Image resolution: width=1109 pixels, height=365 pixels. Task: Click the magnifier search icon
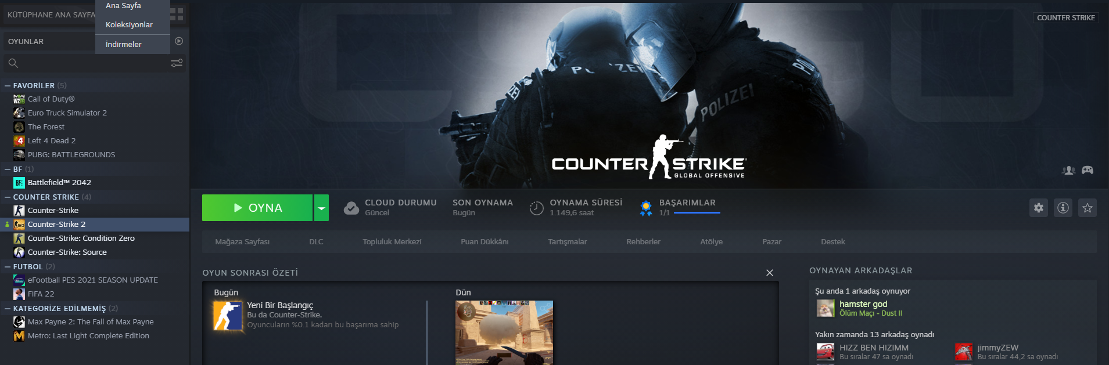pyautogui.click(x=13, y=63)
